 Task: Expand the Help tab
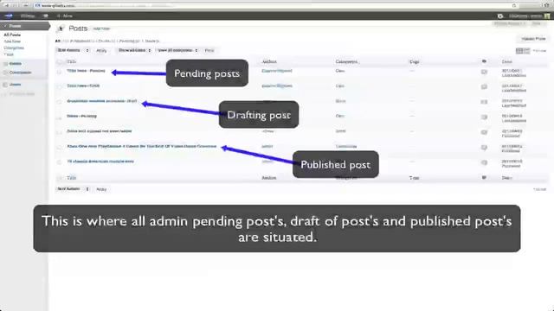(x=538, y=23)
